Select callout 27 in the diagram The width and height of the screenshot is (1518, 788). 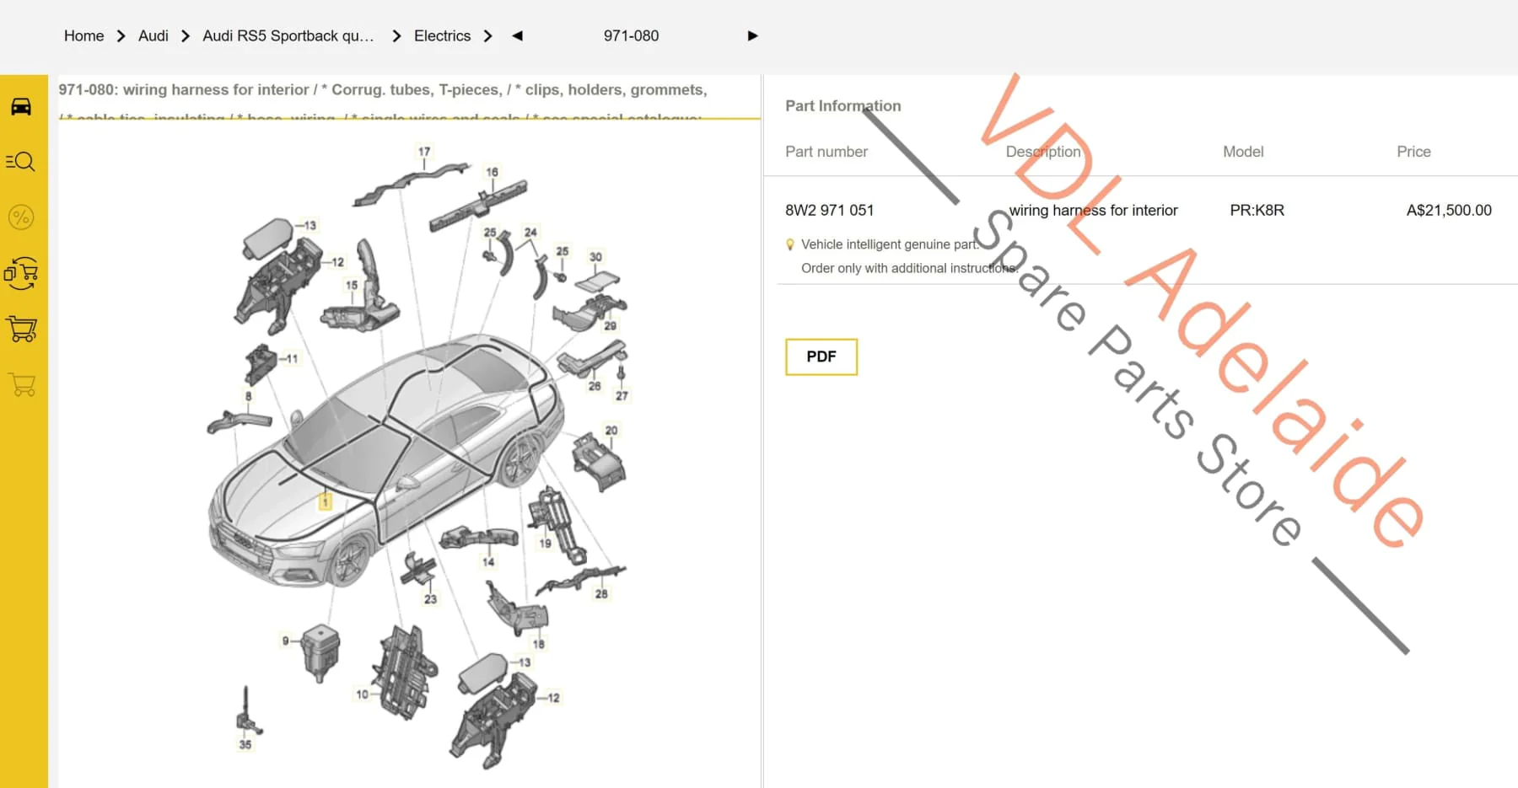point(622,395)
